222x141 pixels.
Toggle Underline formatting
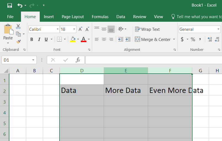[46, 39]
